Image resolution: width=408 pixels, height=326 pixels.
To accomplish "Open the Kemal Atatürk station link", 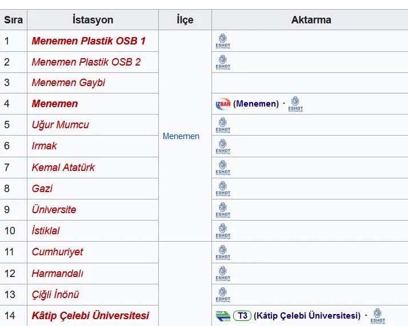I will tap(63, 168).
